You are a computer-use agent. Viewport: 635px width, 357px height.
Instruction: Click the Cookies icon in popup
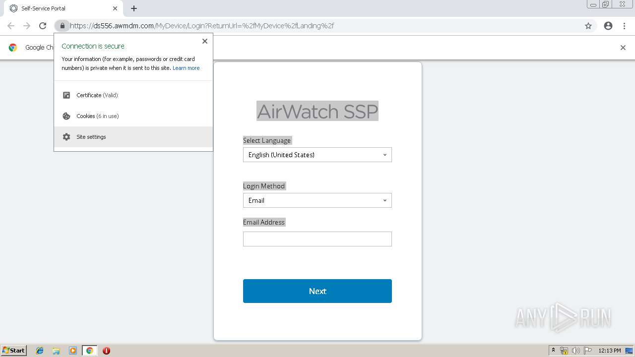coord(66,116)
